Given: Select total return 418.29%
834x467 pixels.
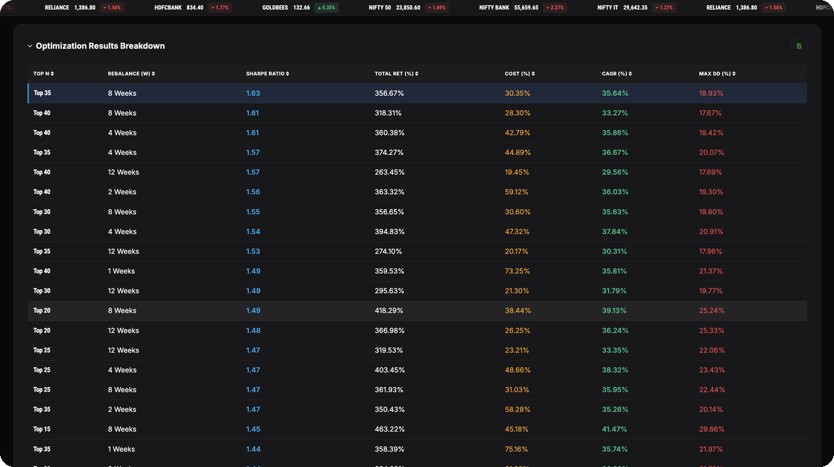Looking at the screenshot, I should [x=389, y=311].
